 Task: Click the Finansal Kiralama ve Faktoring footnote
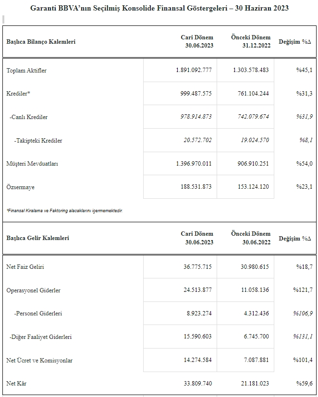click(65, 211)
